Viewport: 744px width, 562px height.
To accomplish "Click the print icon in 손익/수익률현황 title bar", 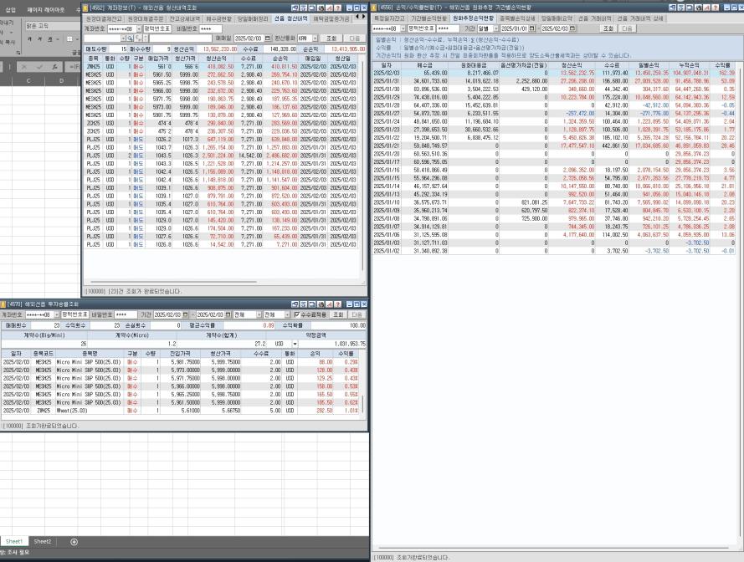I will 698,8.
